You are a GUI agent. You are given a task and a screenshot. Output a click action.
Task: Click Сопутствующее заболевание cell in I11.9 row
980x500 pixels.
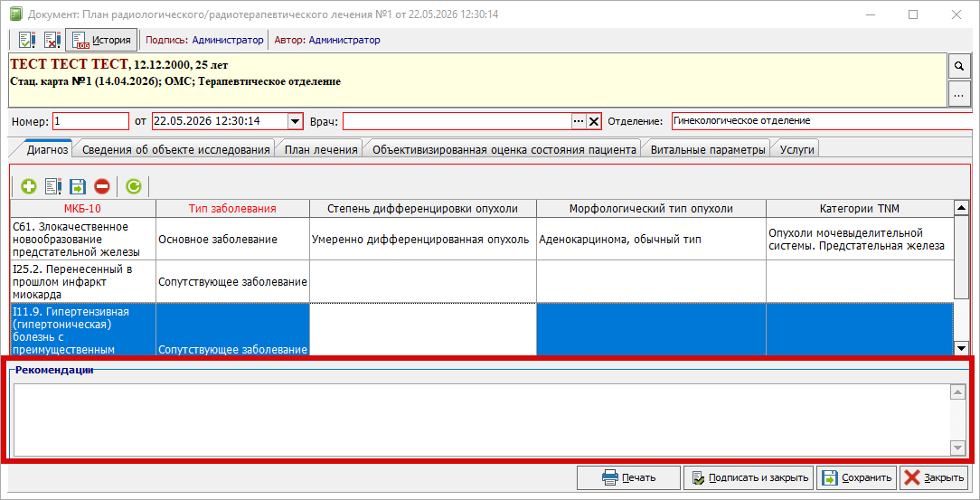click(x=232, y=329)
